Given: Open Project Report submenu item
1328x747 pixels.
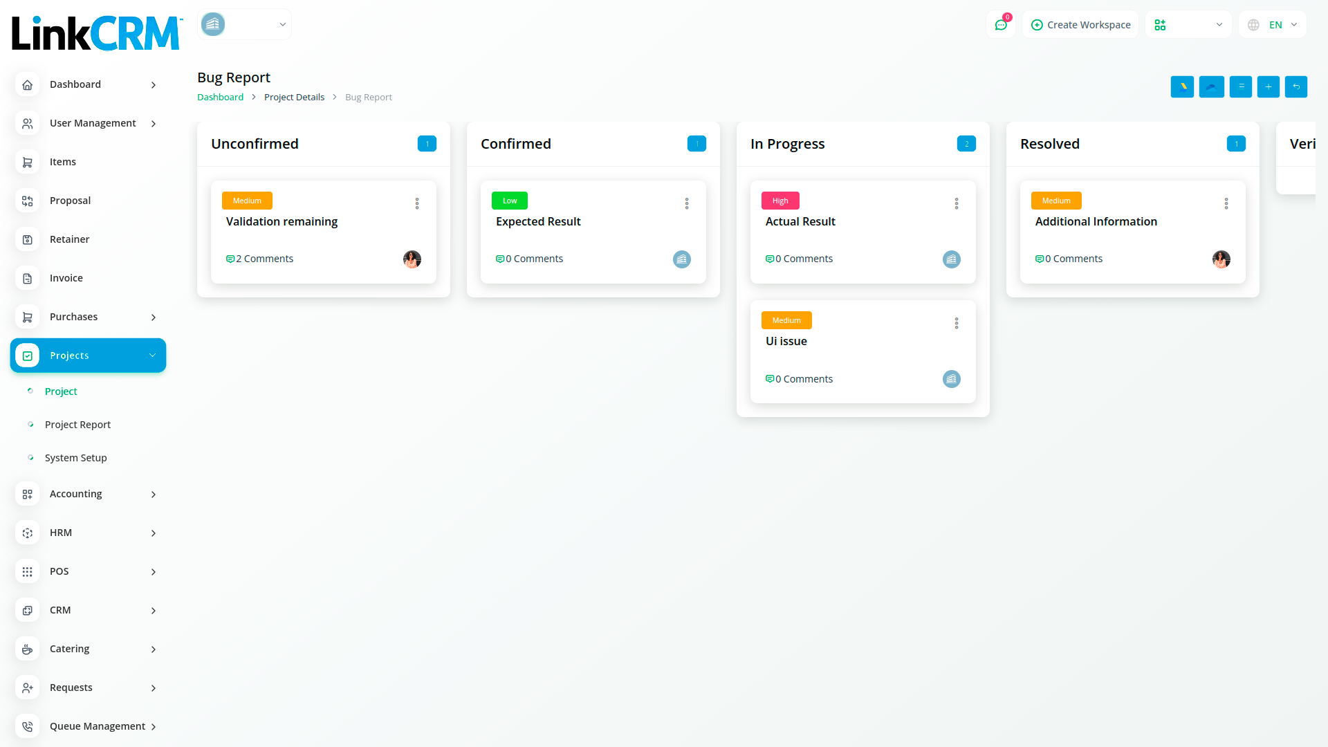Looking at the screenshot, I should pos(77,425).
